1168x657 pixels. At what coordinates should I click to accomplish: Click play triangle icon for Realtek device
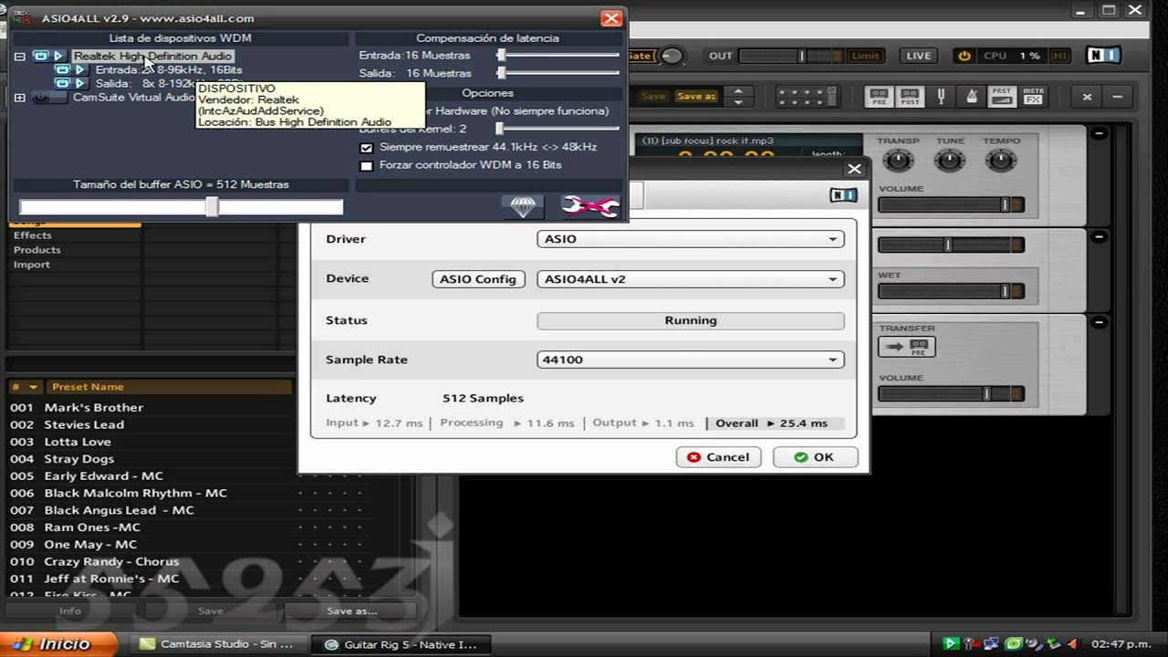(58, 57)
